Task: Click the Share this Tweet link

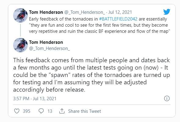Action: (85, 111)
